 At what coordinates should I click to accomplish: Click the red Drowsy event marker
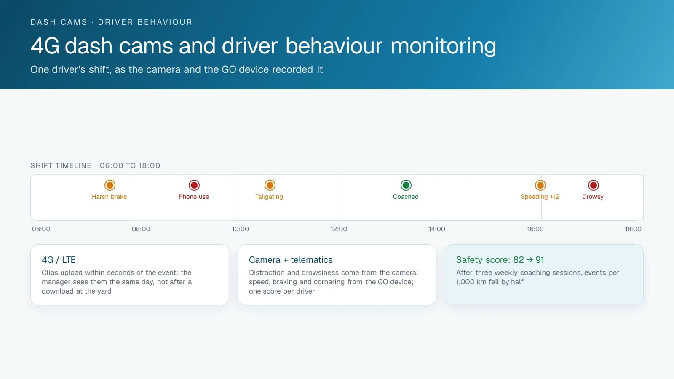[x=594, y=185]
